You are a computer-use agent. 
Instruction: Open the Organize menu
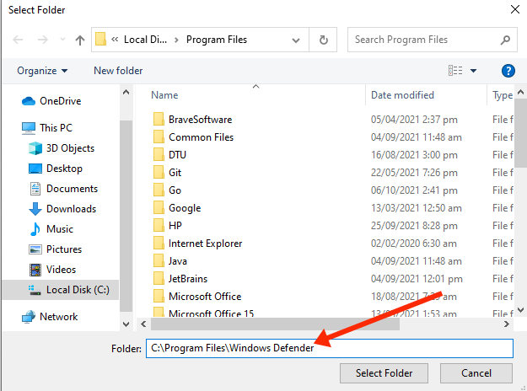point(42,71)
